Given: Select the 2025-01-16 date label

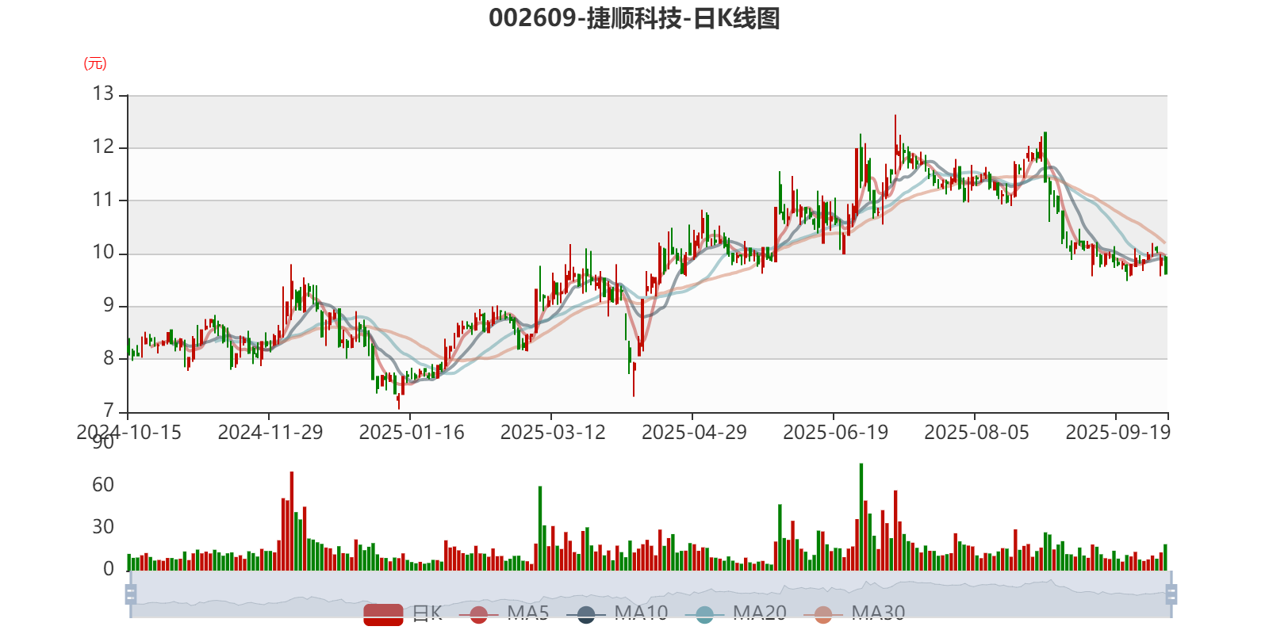Looking at the screenshot, I should pos(412,433).
